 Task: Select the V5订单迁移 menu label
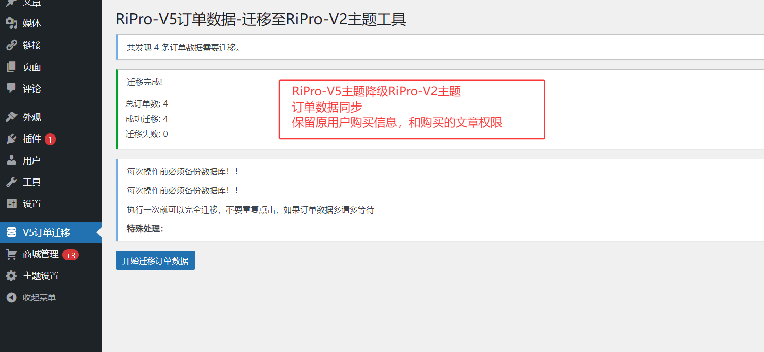pos(46,233)
